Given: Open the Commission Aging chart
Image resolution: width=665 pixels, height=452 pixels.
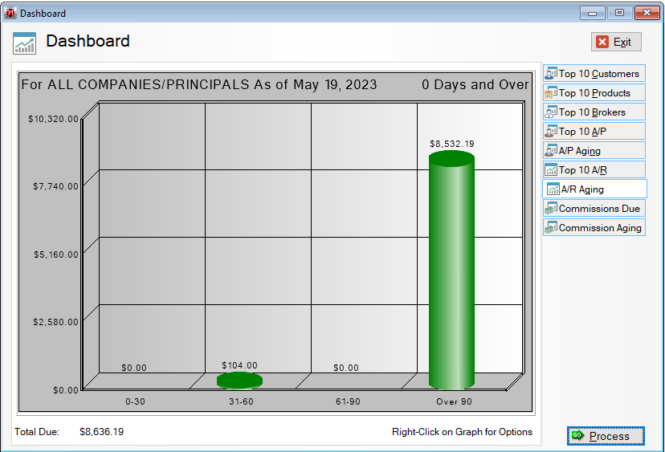Looking at the screenshot, I should click(594, 228).
